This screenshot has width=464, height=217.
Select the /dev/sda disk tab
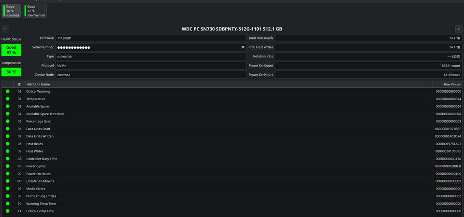click(x=11, y=11)
